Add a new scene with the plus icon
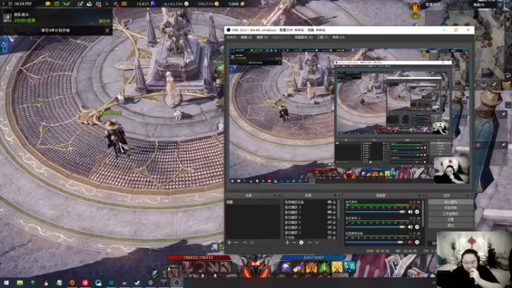Image resolution: width=512 pixels, height=288 pixels. [229, 243]
